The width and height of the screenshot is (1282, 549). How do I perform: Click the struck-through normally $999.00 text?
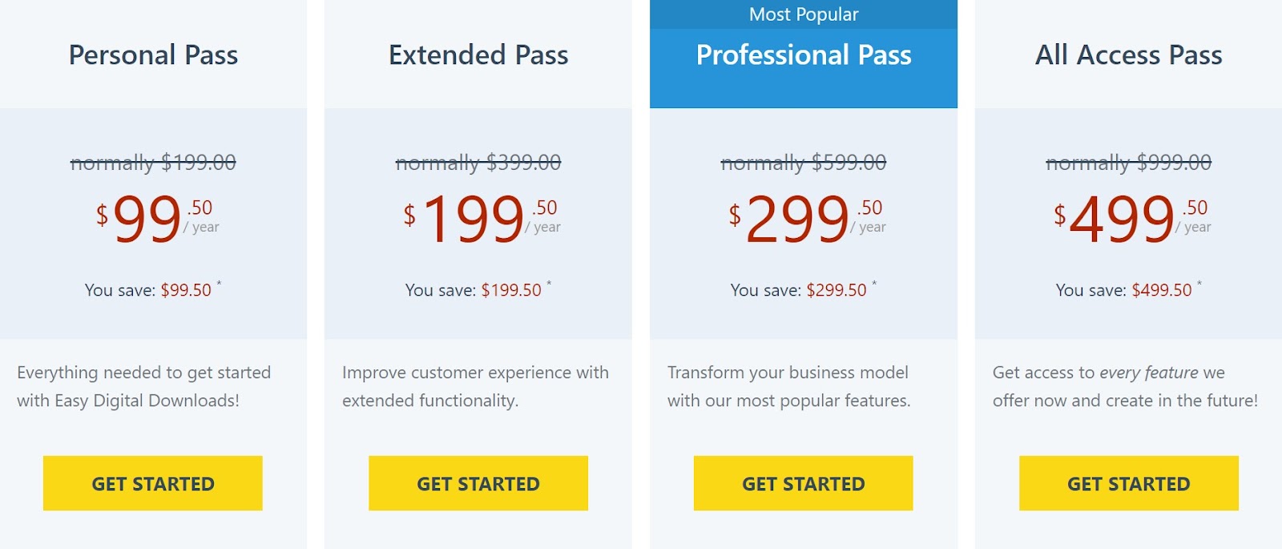(x=1128, y=163)
